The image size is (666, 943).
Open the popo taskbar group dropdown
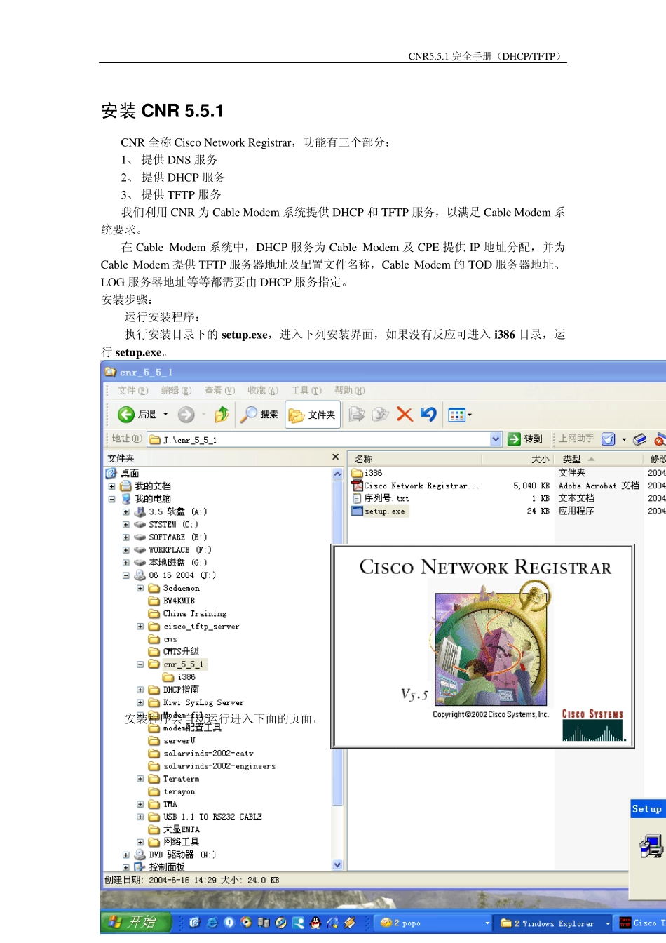pyautogui.click(x=487, y=923)
